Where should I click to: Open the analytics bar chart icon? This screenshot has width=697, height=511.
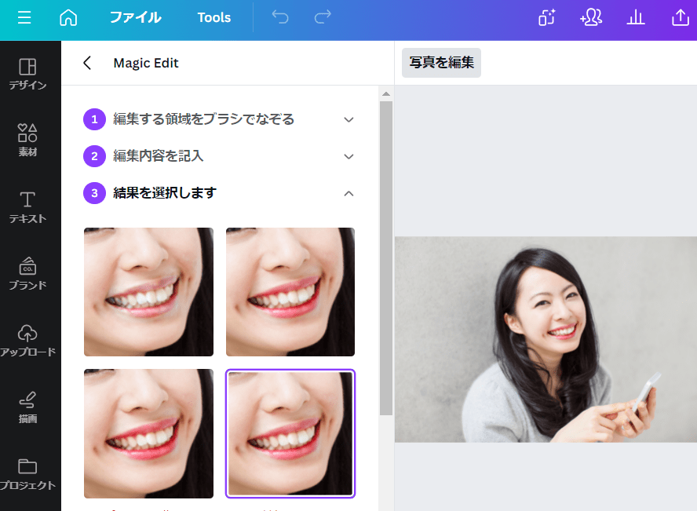coord(636,17)
